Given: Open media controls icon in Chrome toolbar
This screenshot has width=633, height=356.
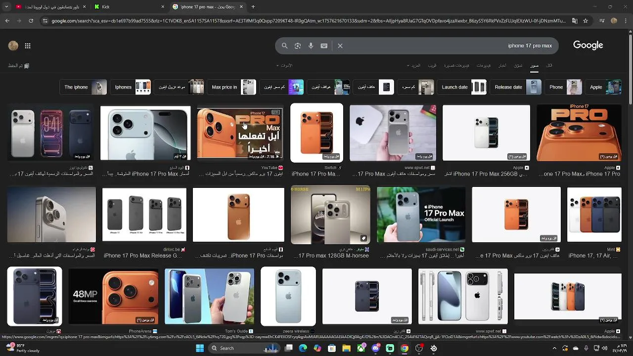Looking at the screenshot, I should point(602,21).
